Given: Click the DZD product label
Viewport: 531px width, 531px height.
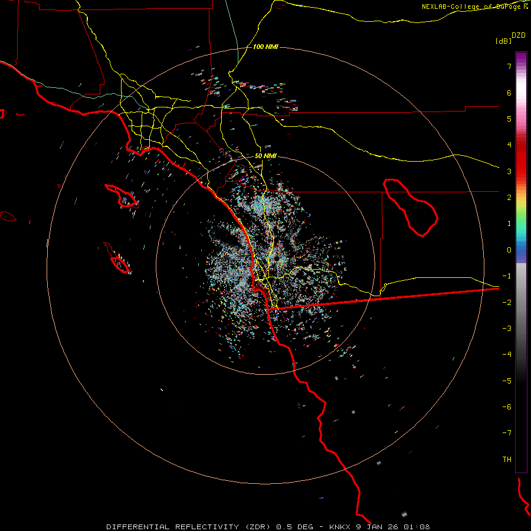Looking at the screenshot, I should (519, 35).
